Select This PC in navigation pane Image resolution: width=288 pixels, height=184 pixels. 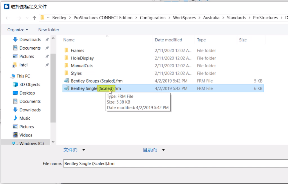pyautogui.click(x=23, y=76)
